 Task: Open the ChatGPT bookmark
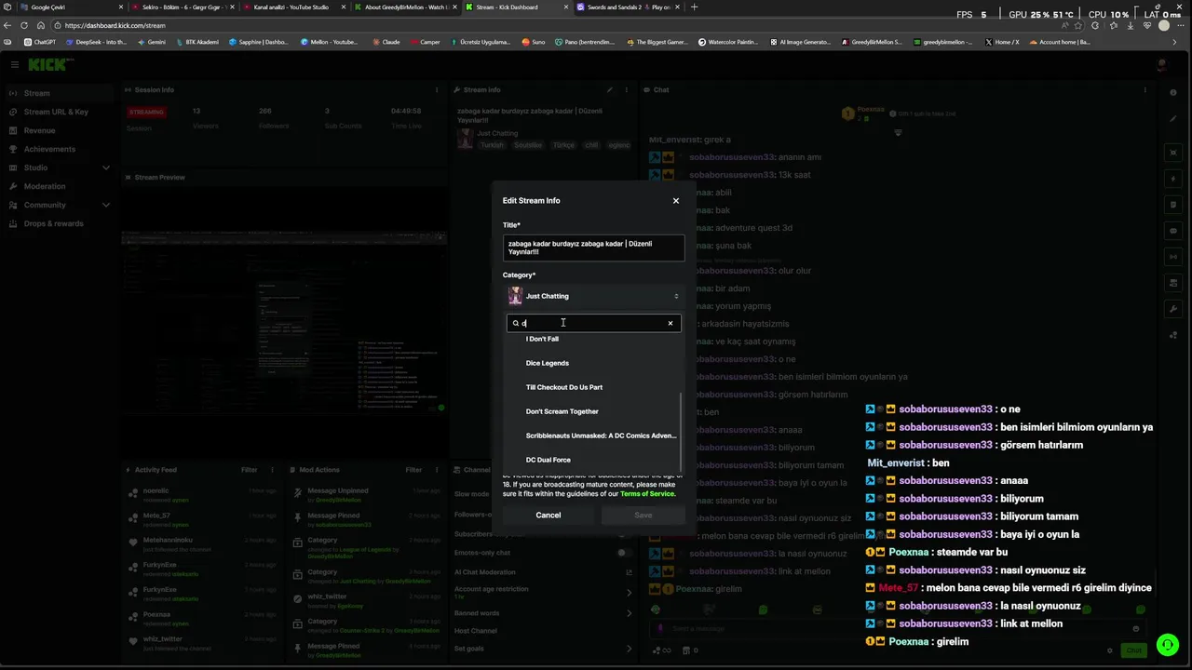(x=41, y=42)
